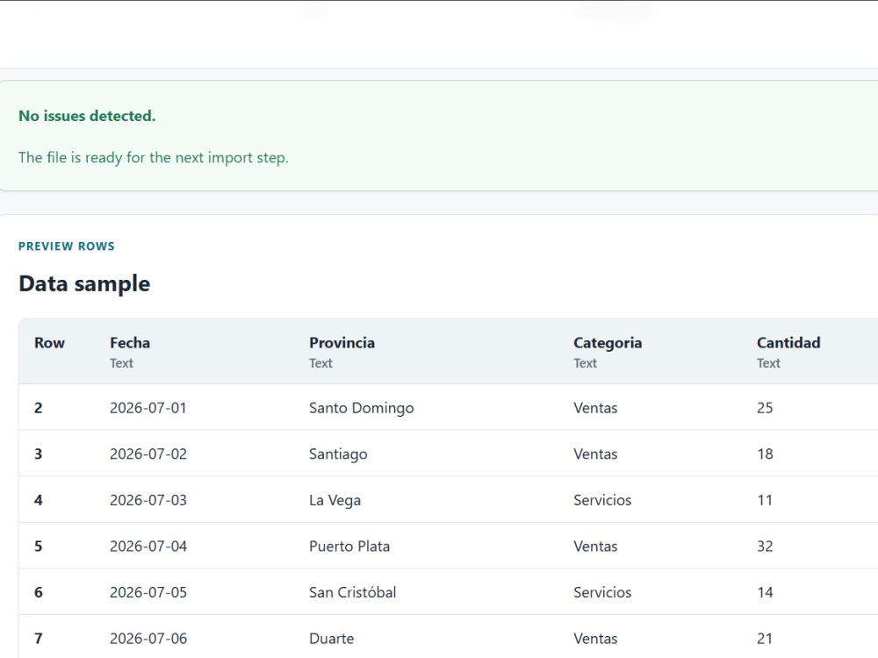Select the quantity cell '11'

pyautogui.click(x=765, y=500)
